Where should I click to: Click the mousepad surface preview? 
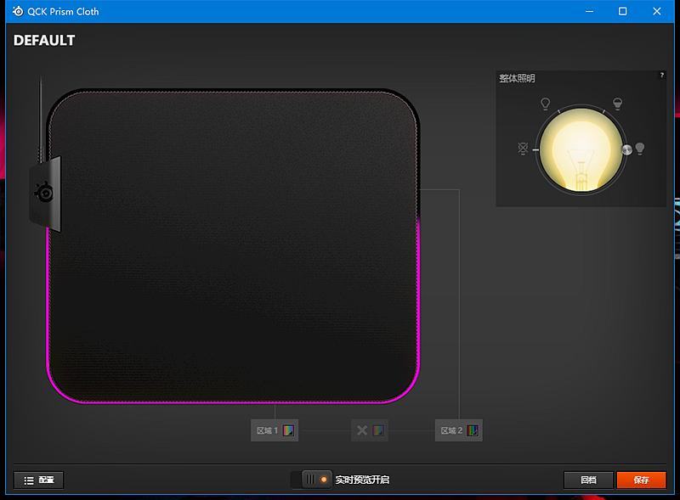233,246
